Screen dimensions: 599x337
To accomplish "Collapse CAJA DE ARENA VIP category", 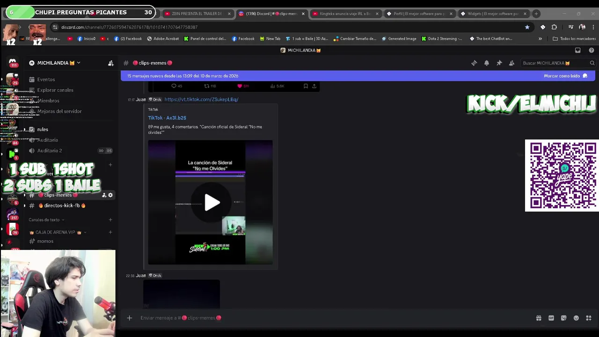I will pos(58,232).
